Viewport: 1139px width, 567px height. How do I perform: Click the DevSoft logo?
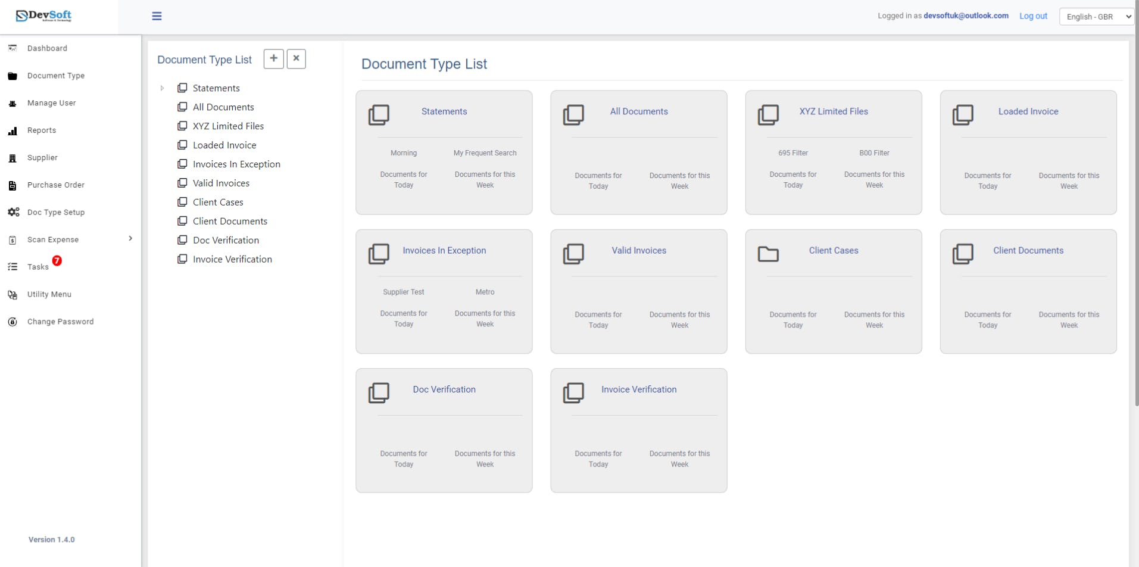pos(43,16)
